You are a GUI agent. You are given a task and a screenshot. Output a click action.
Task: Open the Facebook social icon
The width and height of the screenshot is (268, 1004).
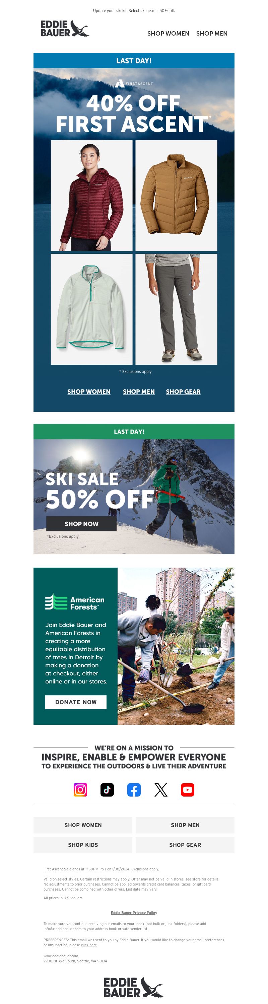[134, 790]
